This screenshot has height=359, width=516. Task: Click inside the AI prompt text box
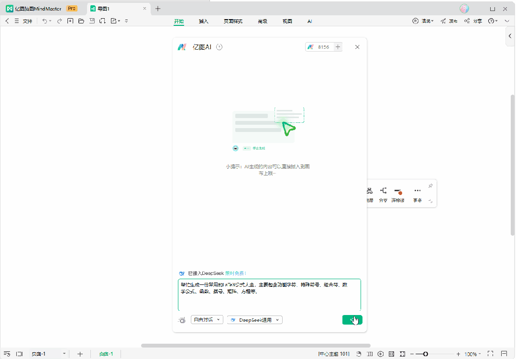tap(269, 295)
